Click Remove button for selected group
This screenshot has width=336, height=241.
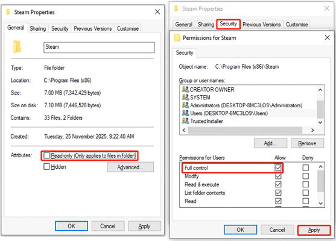point(307,143)
